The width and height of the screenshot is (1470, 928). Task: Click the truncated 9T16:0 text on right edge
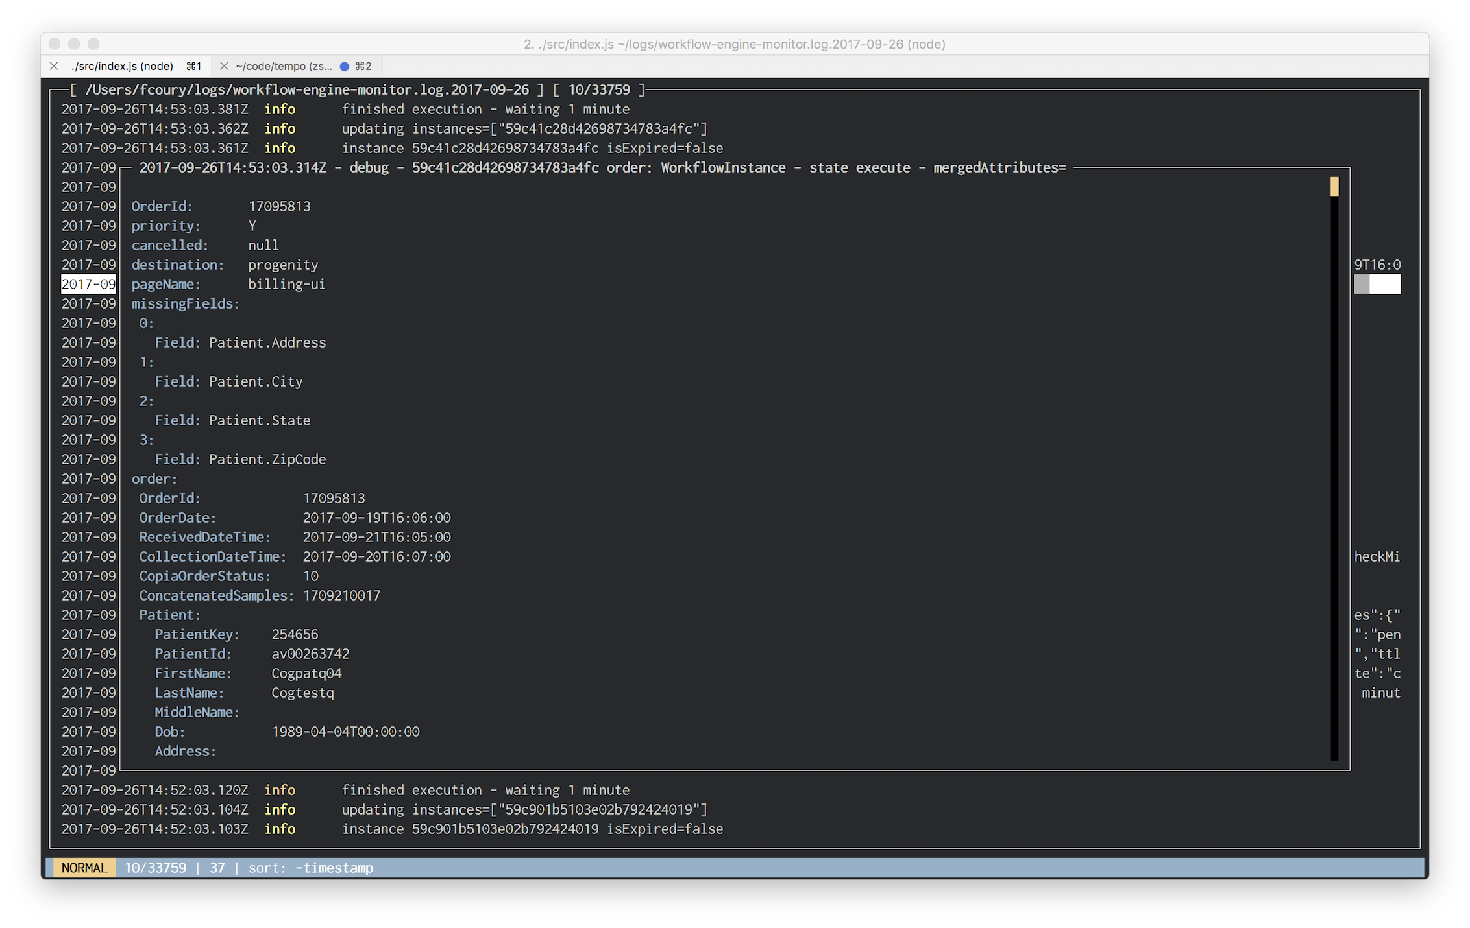1377,265
